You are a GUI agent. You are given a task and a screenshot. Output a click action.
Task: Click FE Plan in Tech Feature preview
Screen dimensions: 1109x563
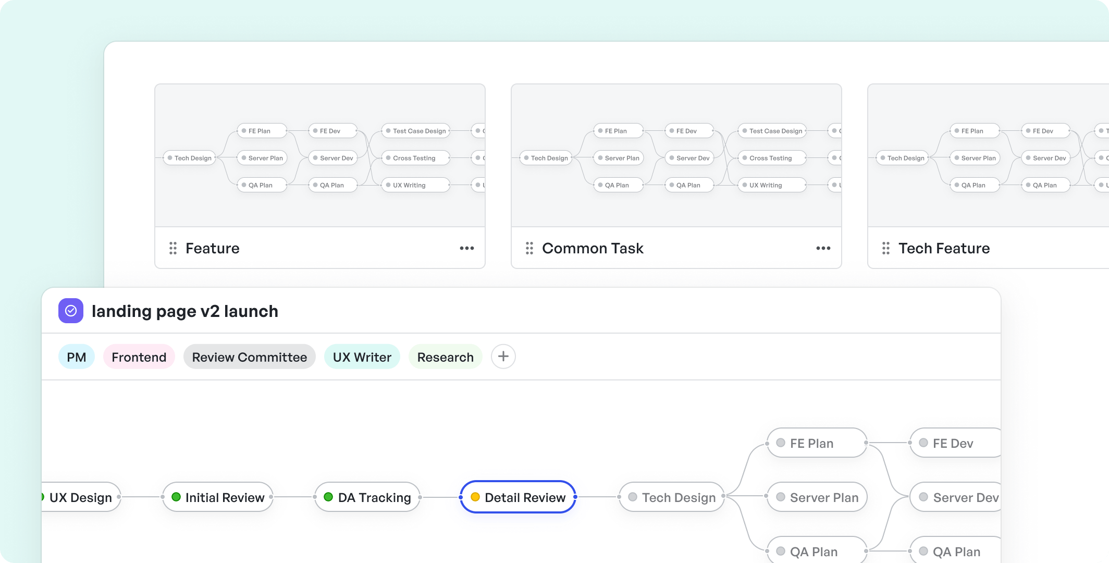(x=975, y=131)
